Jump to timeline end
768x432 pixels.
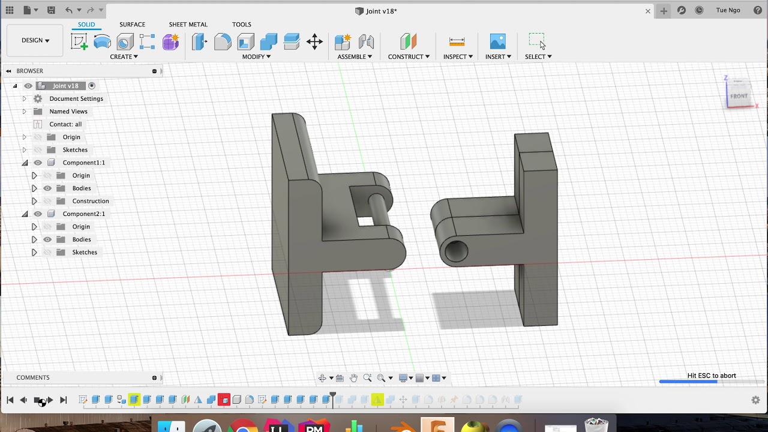[63, 400]
